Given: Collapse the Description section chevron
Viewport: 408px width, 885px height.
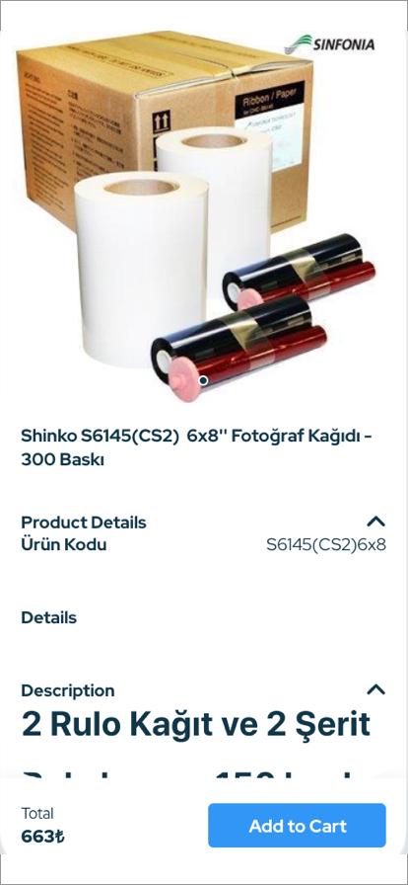Looking at the screenshot, I should pyautogui.click(x=375, y=689).
